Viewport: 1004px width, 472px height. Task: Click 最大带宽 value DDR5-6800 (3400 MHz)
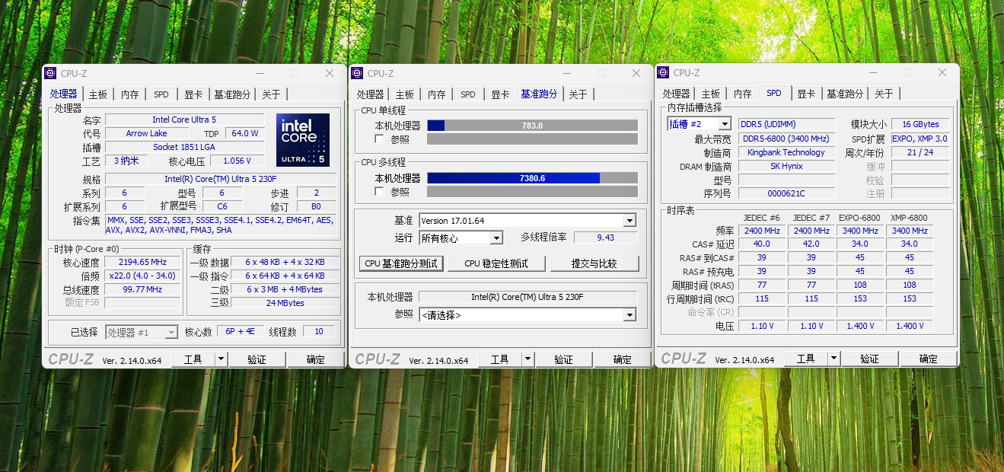[x=786, y=139]
